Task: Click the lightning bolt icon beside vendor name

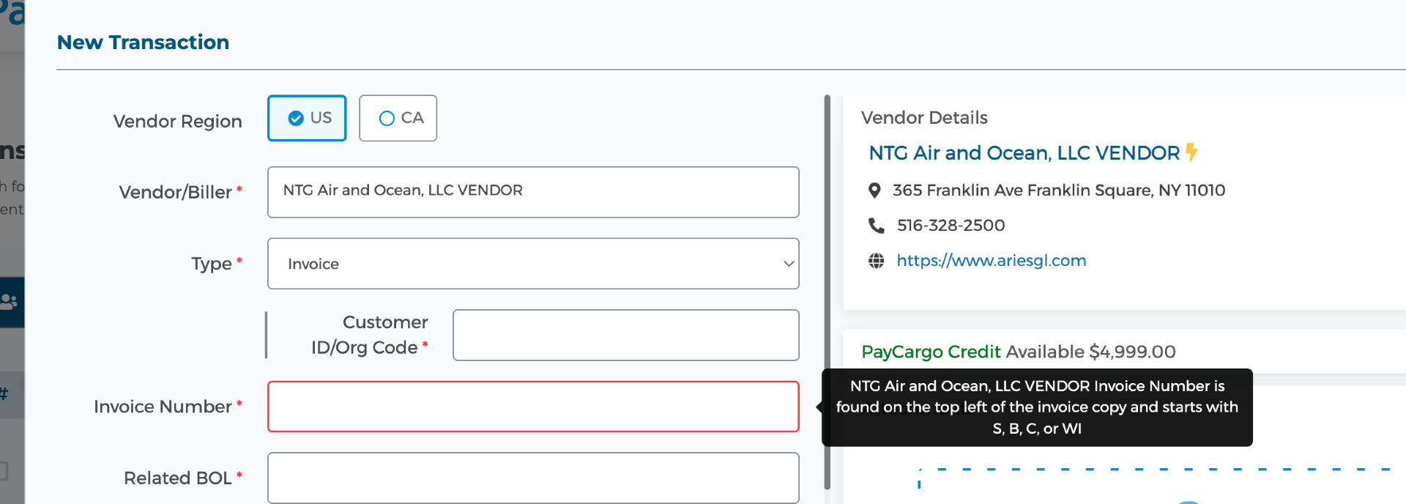Action: click(1191, 152)
